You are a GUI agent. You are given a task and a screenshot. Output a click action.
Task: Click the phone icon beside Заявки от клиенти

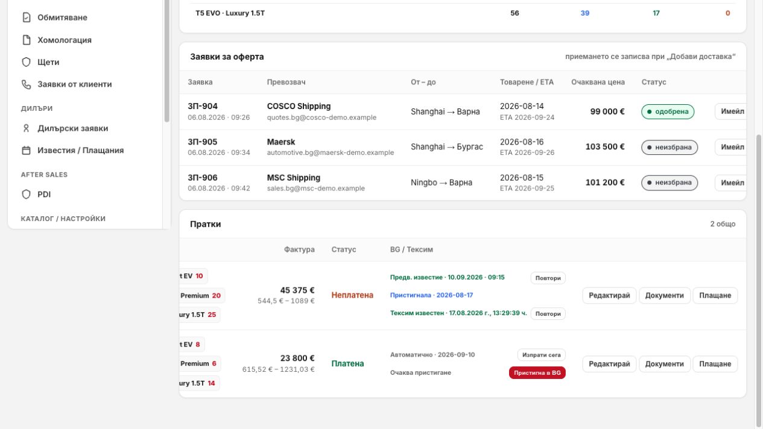point(26,84)
